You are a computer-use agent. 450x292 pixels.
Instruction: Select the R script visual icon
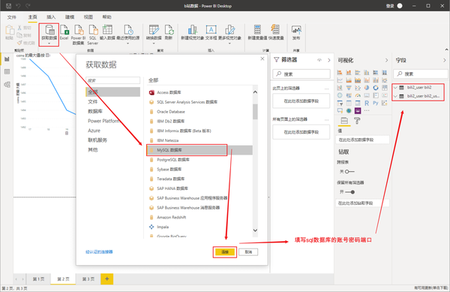367,103
